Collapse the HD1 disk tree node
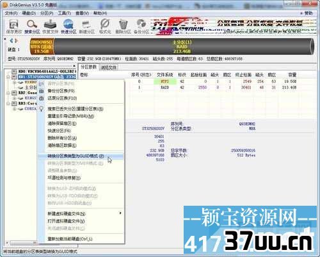The image size is (320, 257). click(x=8, y=77)
